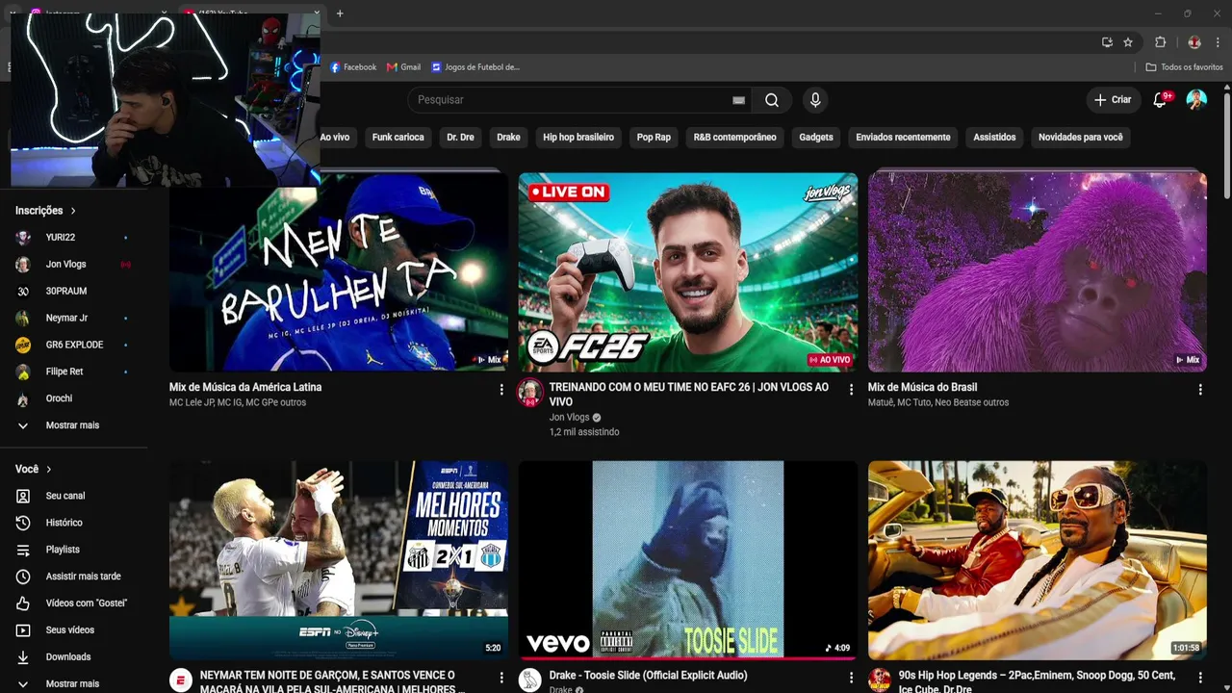
Task: Select the Enviados recentemente filter chip
Action: 903,137
